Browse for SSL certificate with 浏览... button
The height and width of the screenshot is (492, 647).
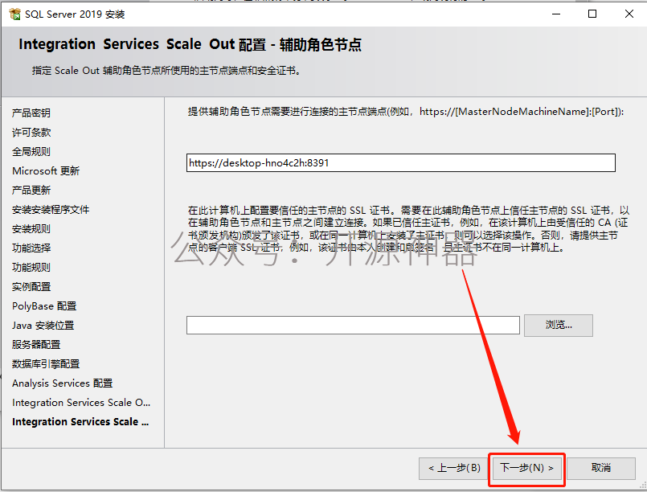(x=559, y=326)
